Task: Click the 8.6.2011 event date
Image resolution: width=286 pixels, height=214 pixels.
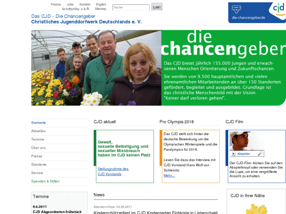Action: tap(40, 207)
